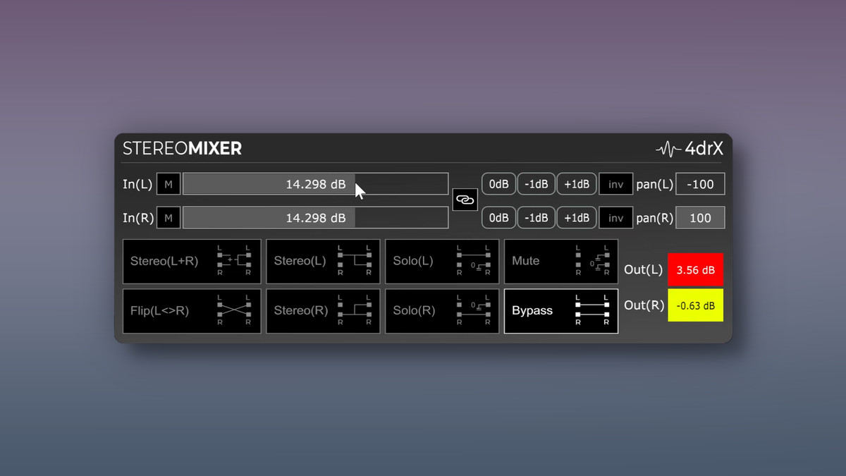Mute the In(R) channel with M
This screenshot has width=846, height=476.
tap(168, 218)
